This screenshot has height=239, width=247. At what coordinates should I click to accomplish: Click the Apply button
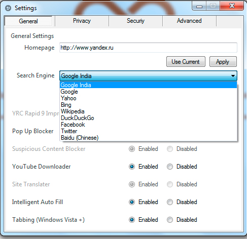(x=223, y=62)
